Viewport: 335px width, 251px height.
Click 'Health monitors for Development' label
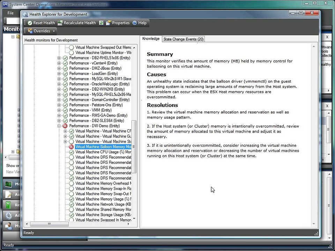51,40
